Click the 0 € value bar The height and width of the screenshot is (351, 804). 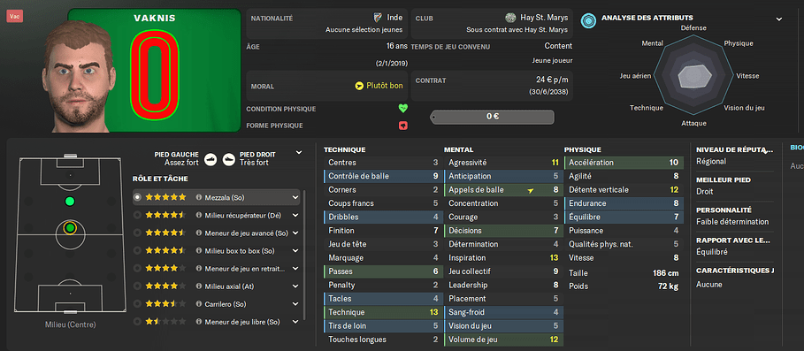point(493,117)
